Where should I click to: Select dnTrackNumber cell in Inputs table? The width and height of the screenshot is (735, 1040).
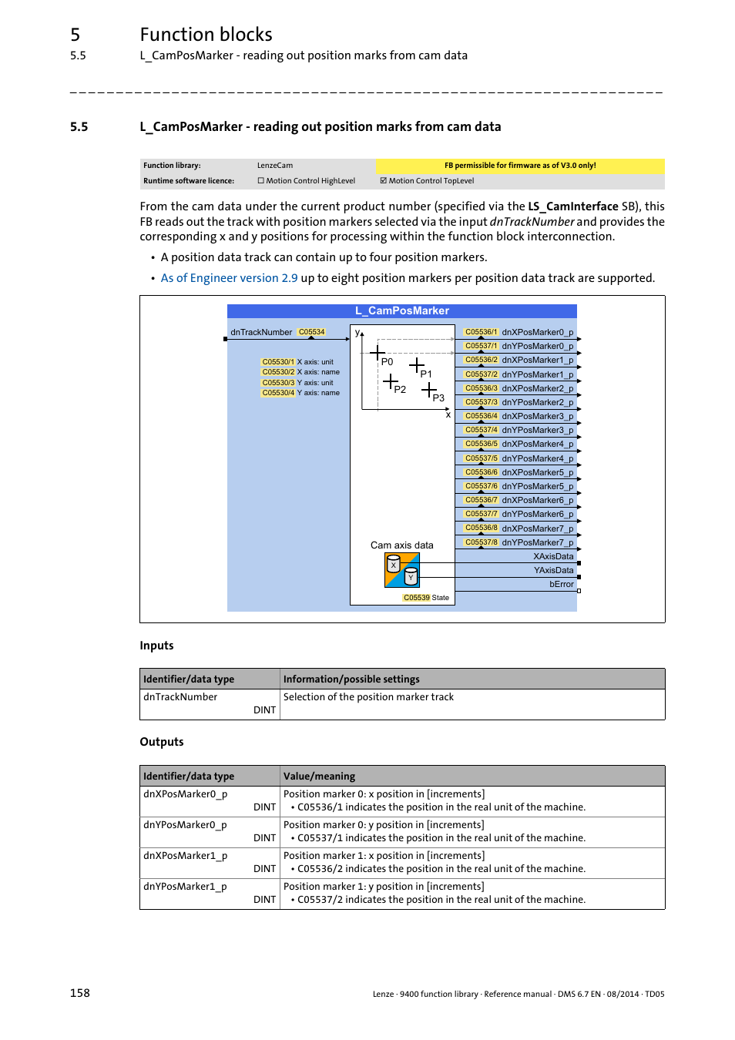210,704
